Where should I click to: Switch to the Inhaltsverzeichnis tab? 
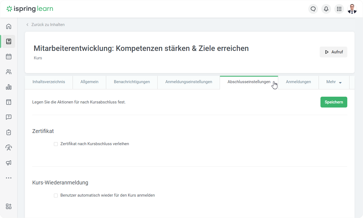coord(49,82)
